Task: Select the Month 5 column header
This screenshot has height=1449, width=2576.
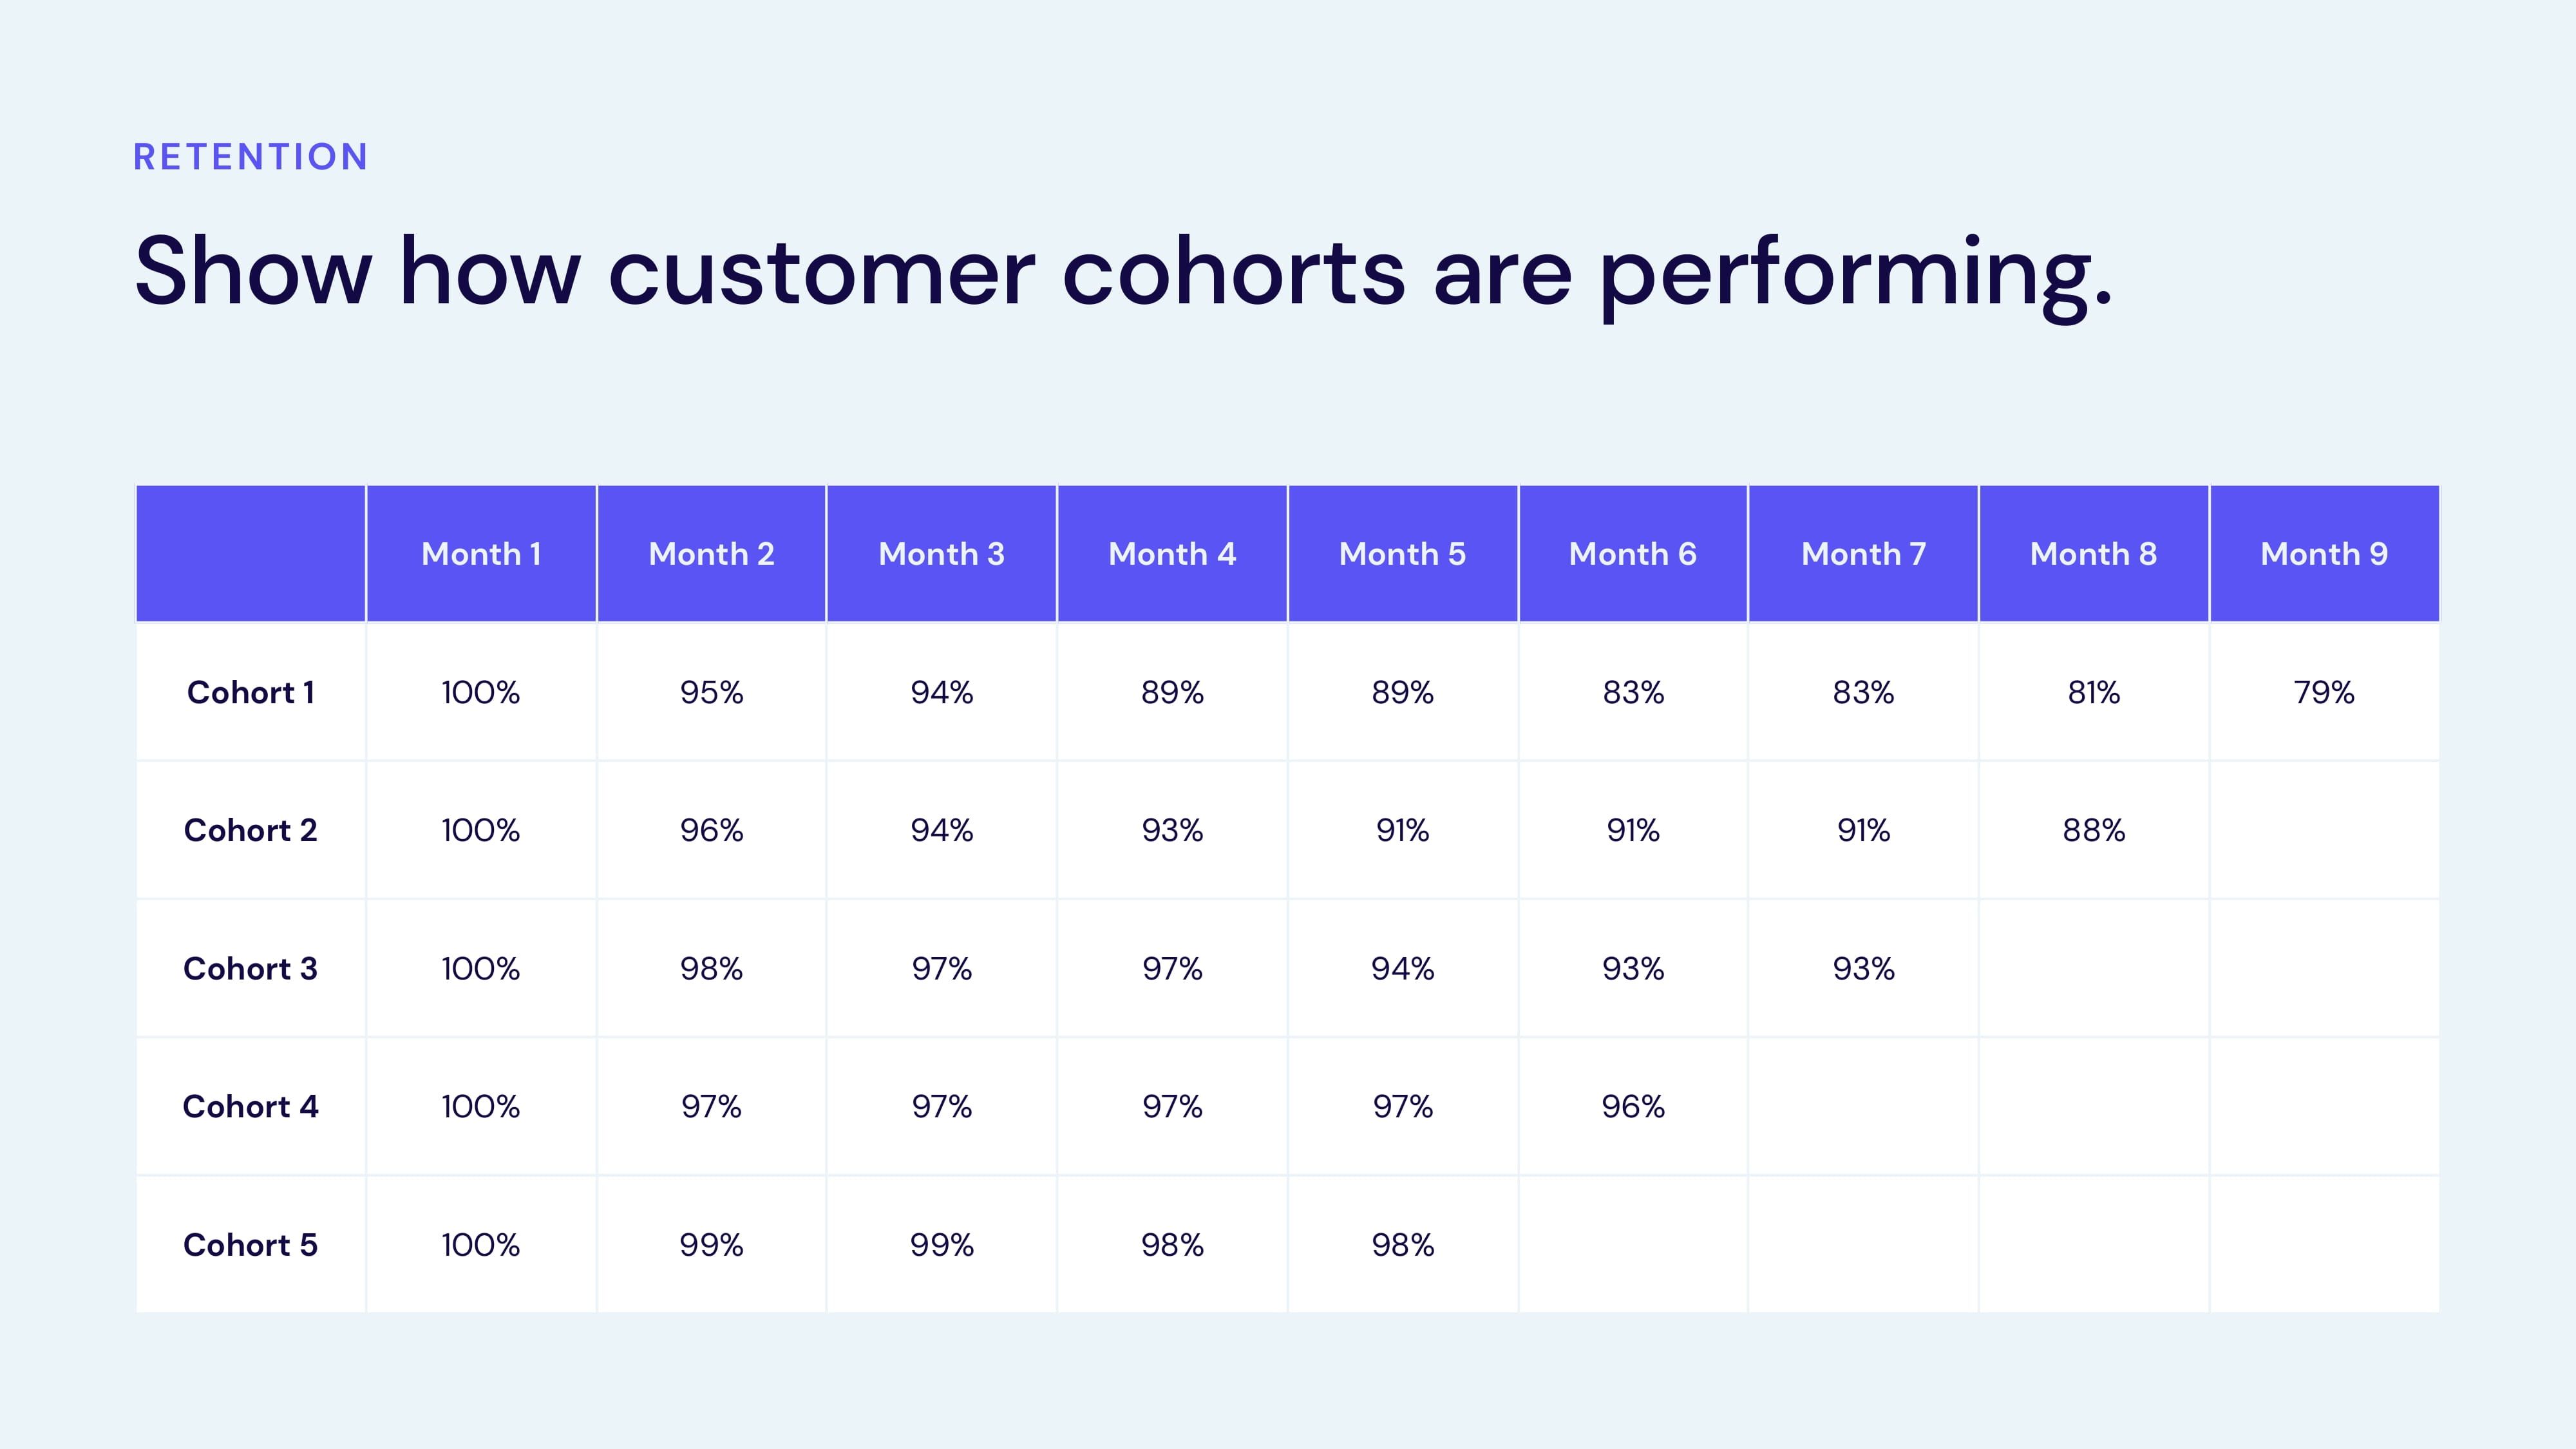Action: [1402, 554]
